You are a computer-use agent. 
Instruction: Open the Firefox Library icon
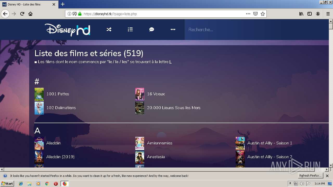coord(301,14)
